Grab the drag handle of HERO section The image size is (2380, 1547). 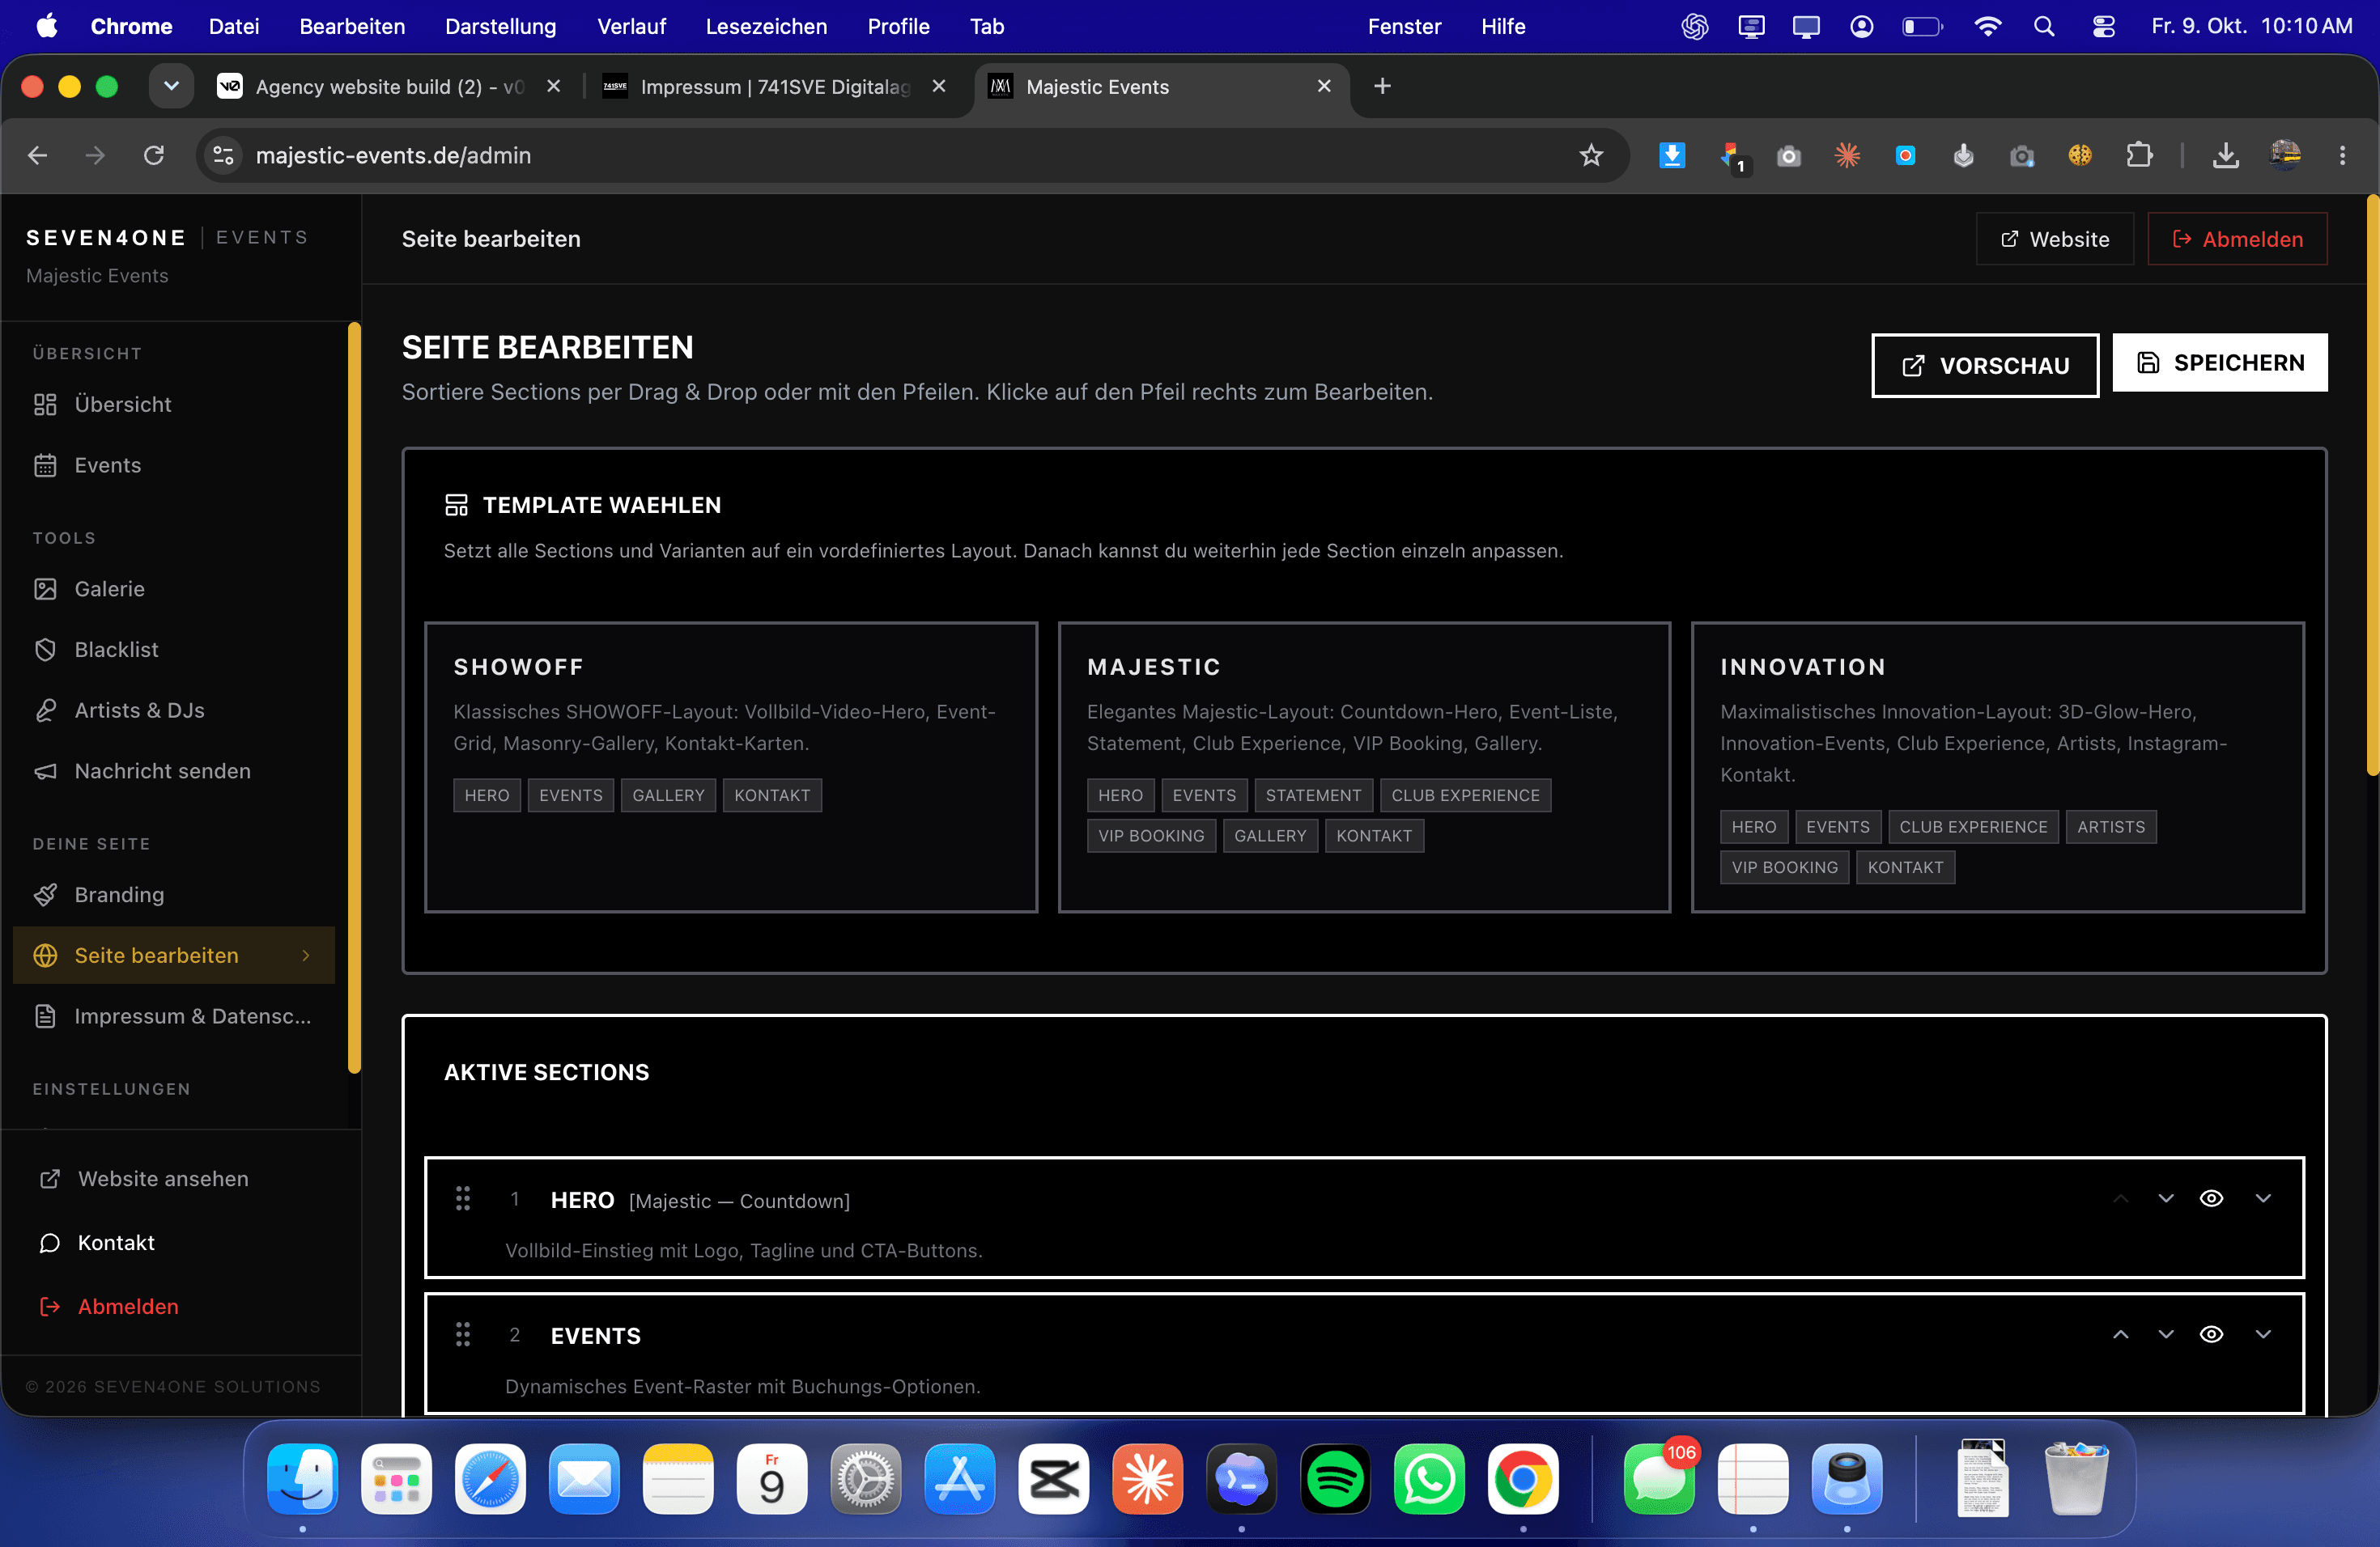coord(463,1198)
